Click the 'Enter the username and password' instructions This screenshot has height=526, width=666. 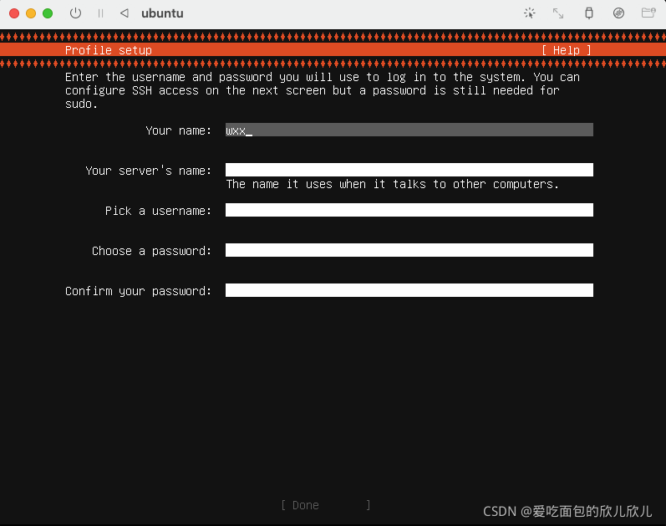point(323,90)
